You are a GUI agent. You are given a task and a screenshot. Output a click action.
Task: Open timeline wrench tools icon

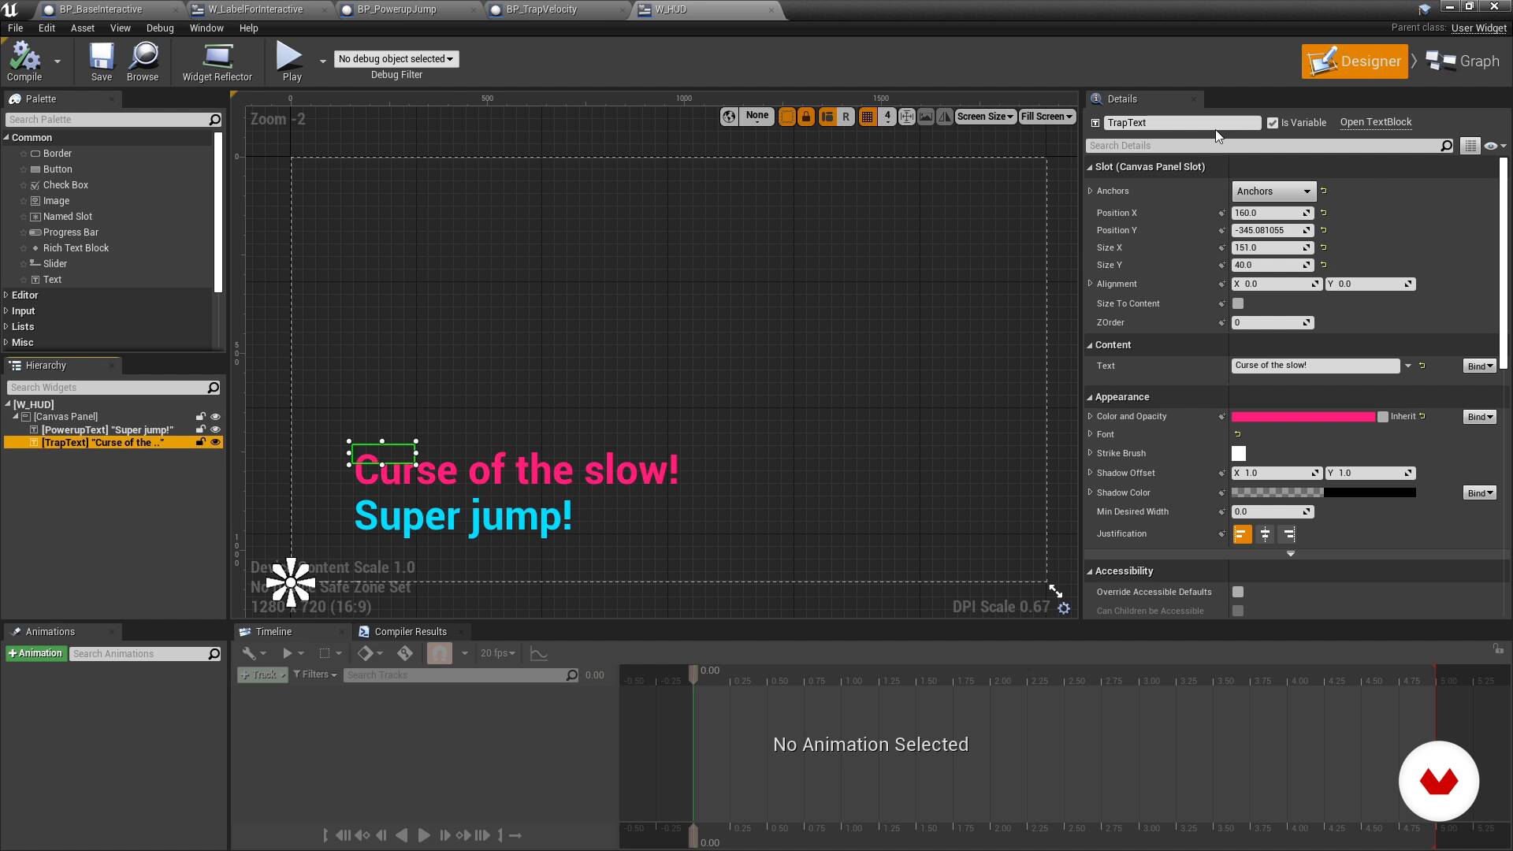(x=249, y=653)
